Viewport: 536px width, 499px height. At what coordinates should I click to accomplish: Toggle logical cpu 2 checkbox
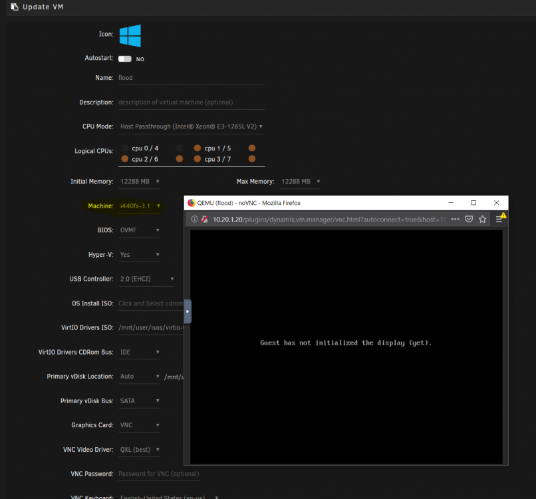pyautogui.click(x=125, y=159)
